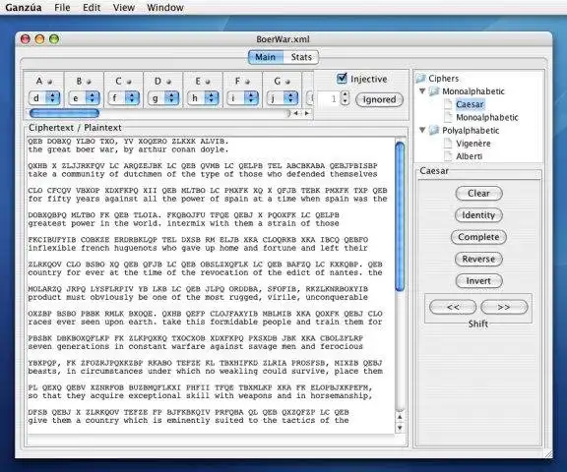The width and height of the screenshot is (567, 472).
Task: Open the Ganzúa application menu
Action: (24, 7)
